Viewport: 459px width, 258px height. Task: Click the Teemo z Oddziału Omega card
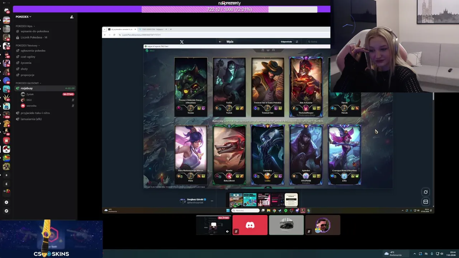click(x=191, y=87)
